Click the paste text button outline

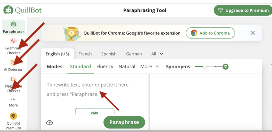point(95,111)
